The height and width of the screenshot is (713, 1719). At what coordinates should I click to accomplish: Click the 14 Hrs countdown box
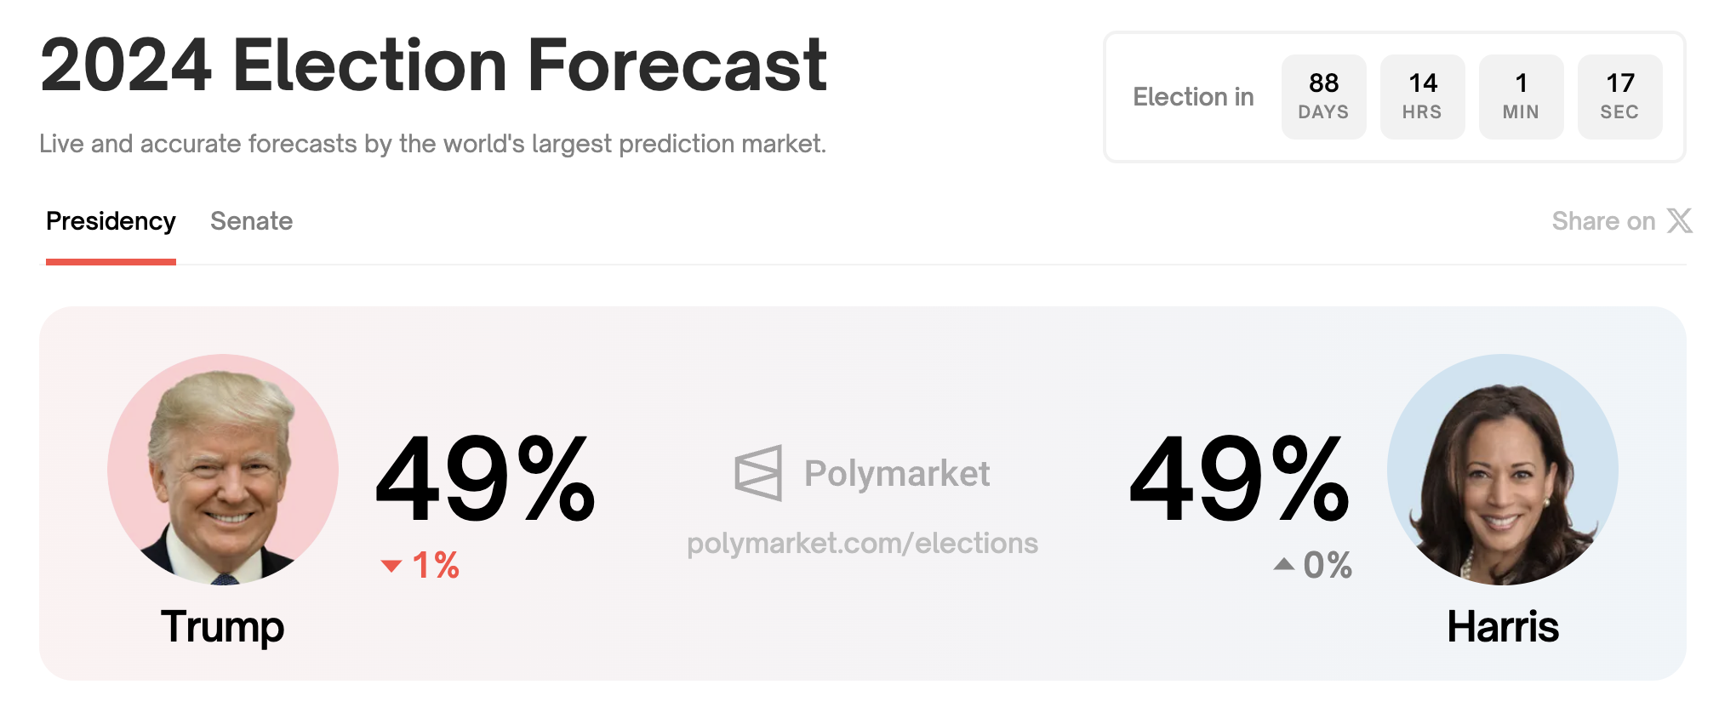point(1422,97)
